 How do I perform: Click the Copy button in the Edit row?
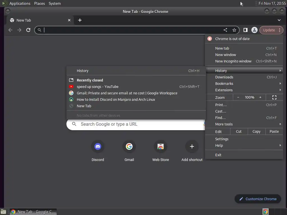[256, 132]
